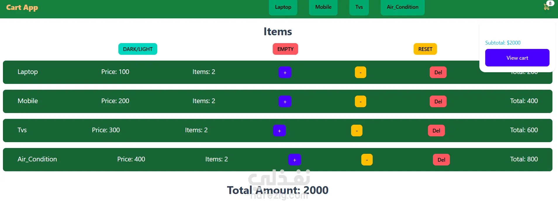Open the shopping cart icon

[546, 7]
